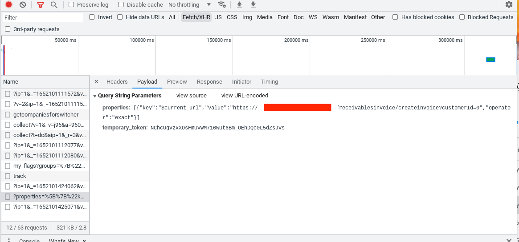The width and height of the screenshot is (519, 242).
Task: Select my_flags?groups request row
Action: coord(45,165)
